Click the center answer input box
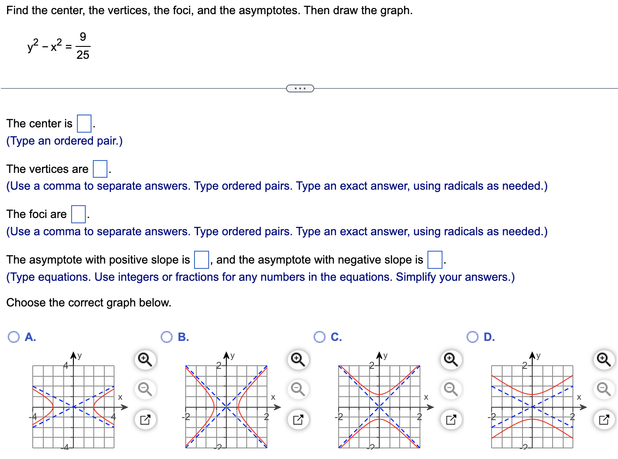The height and width of the screenshot is (459, 618). pyautogui.click(x=83, y=122)
